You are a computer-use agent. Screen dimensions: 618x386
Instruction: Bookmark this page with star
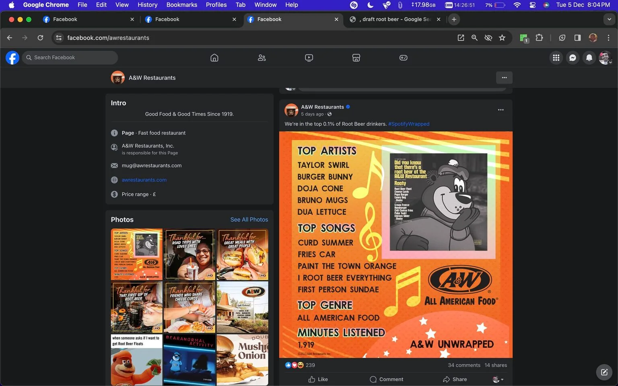click(x=502, y=37)
